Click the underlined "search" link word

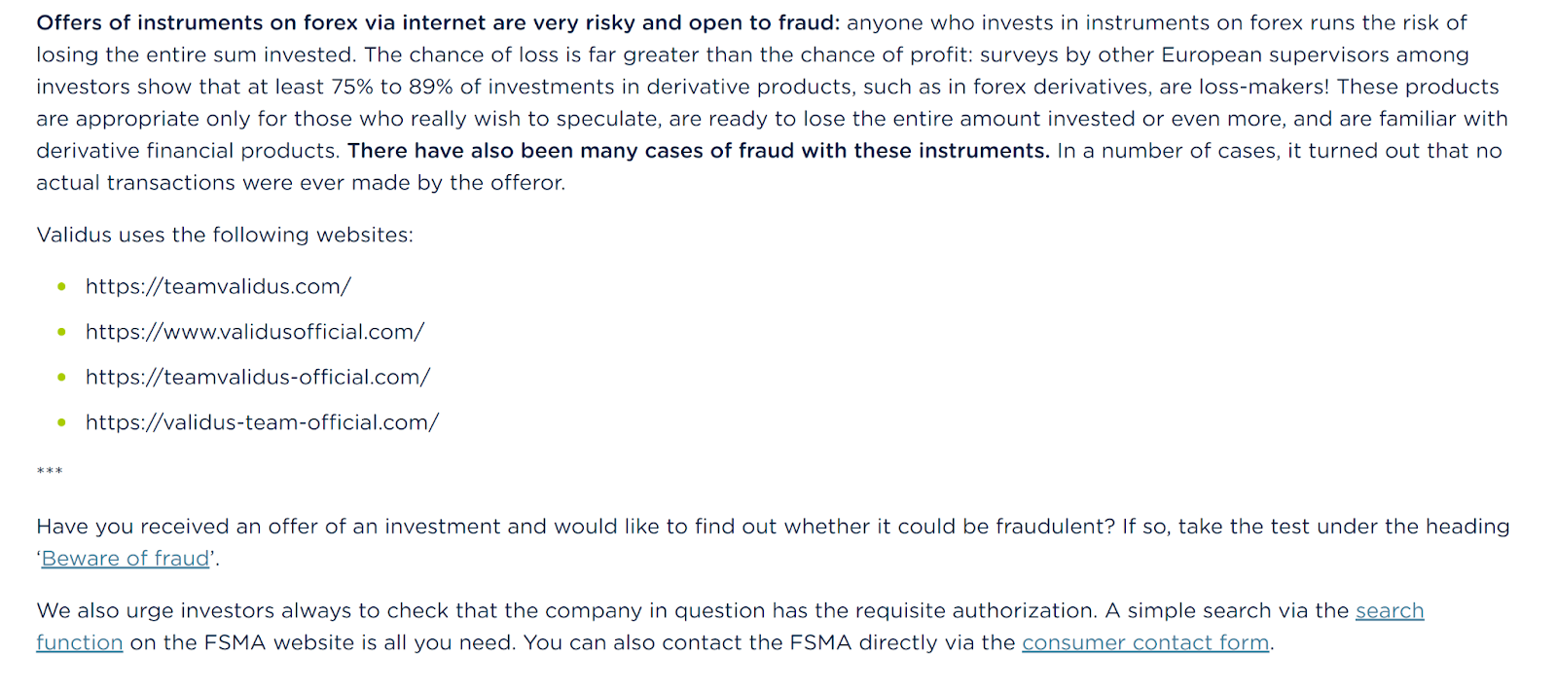click(x=1389, y=610)
